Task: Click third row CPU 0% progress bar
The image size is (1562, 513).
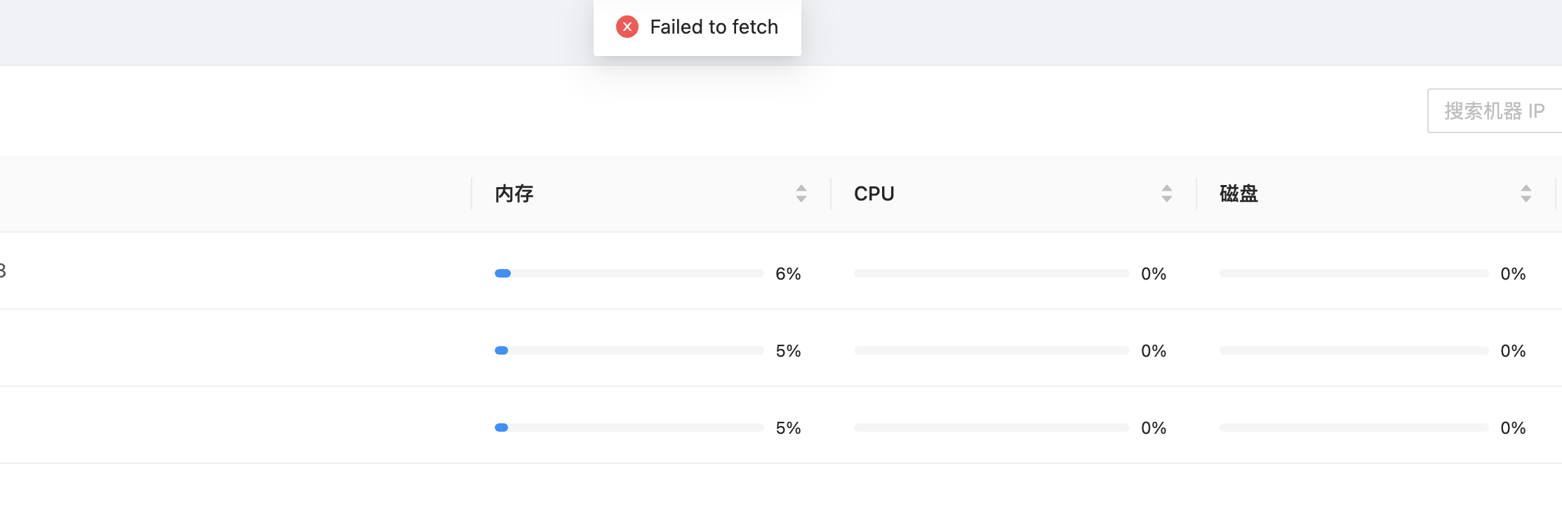Action: point(992,427)
